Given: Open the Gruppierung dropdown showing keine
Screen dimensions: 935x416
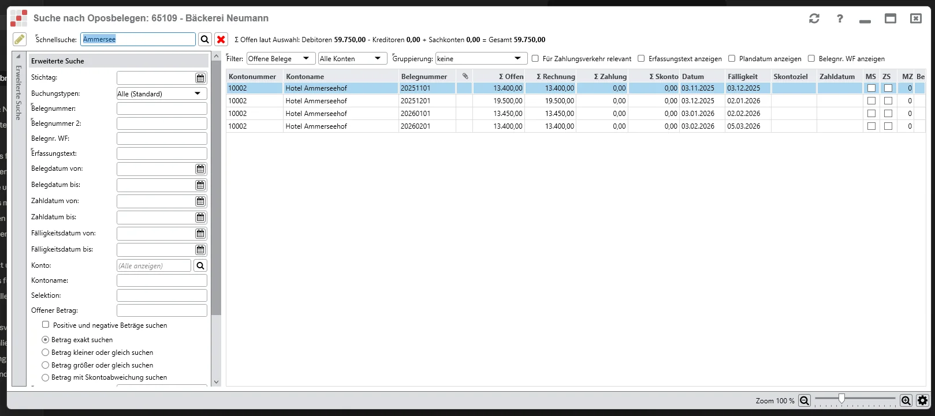Looking at the screenshot, I should tap(482, 58).
